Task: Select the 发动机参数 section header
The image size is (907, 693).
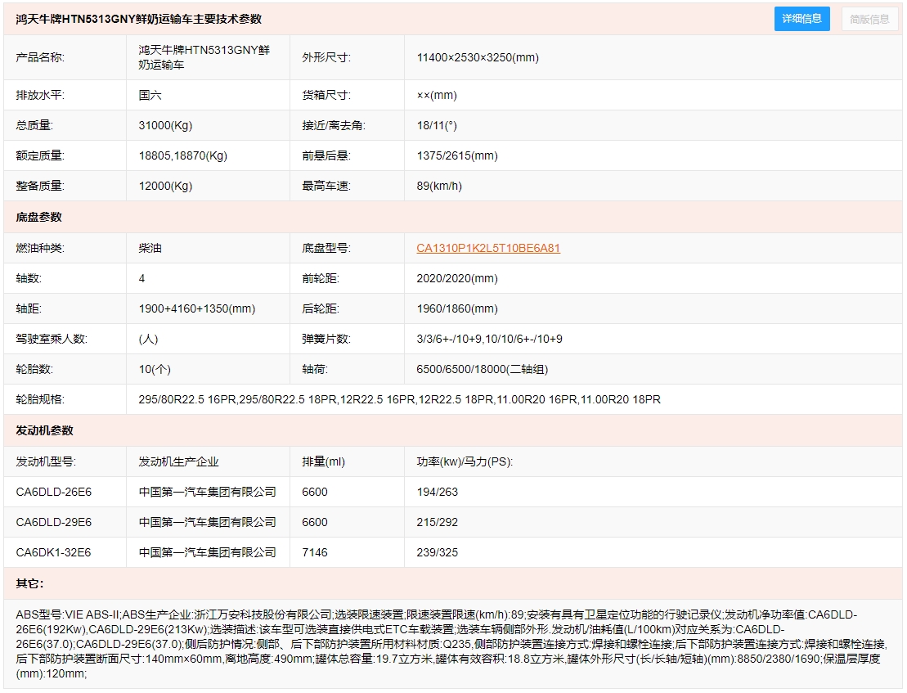Action: point(44,430)
